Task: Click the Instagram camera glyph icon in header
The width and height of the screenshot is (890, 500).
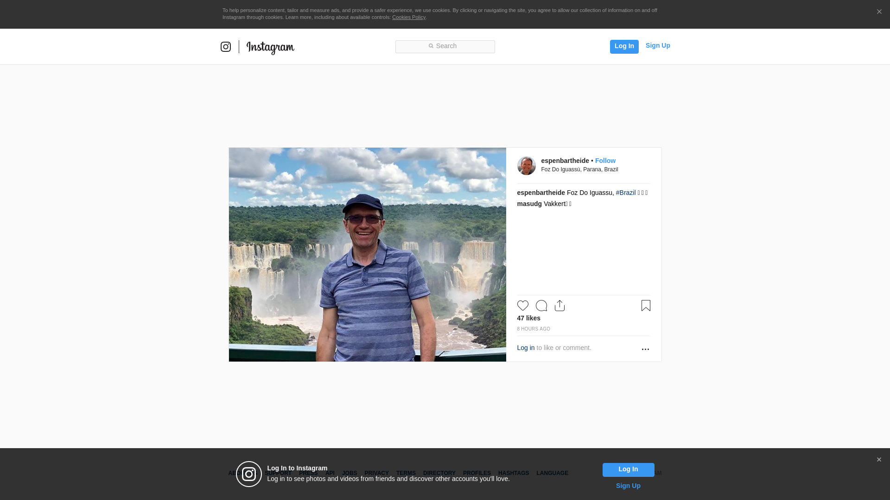Action: [226, 47]
